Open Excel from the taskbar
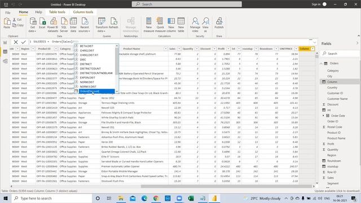 click(191, 198)
